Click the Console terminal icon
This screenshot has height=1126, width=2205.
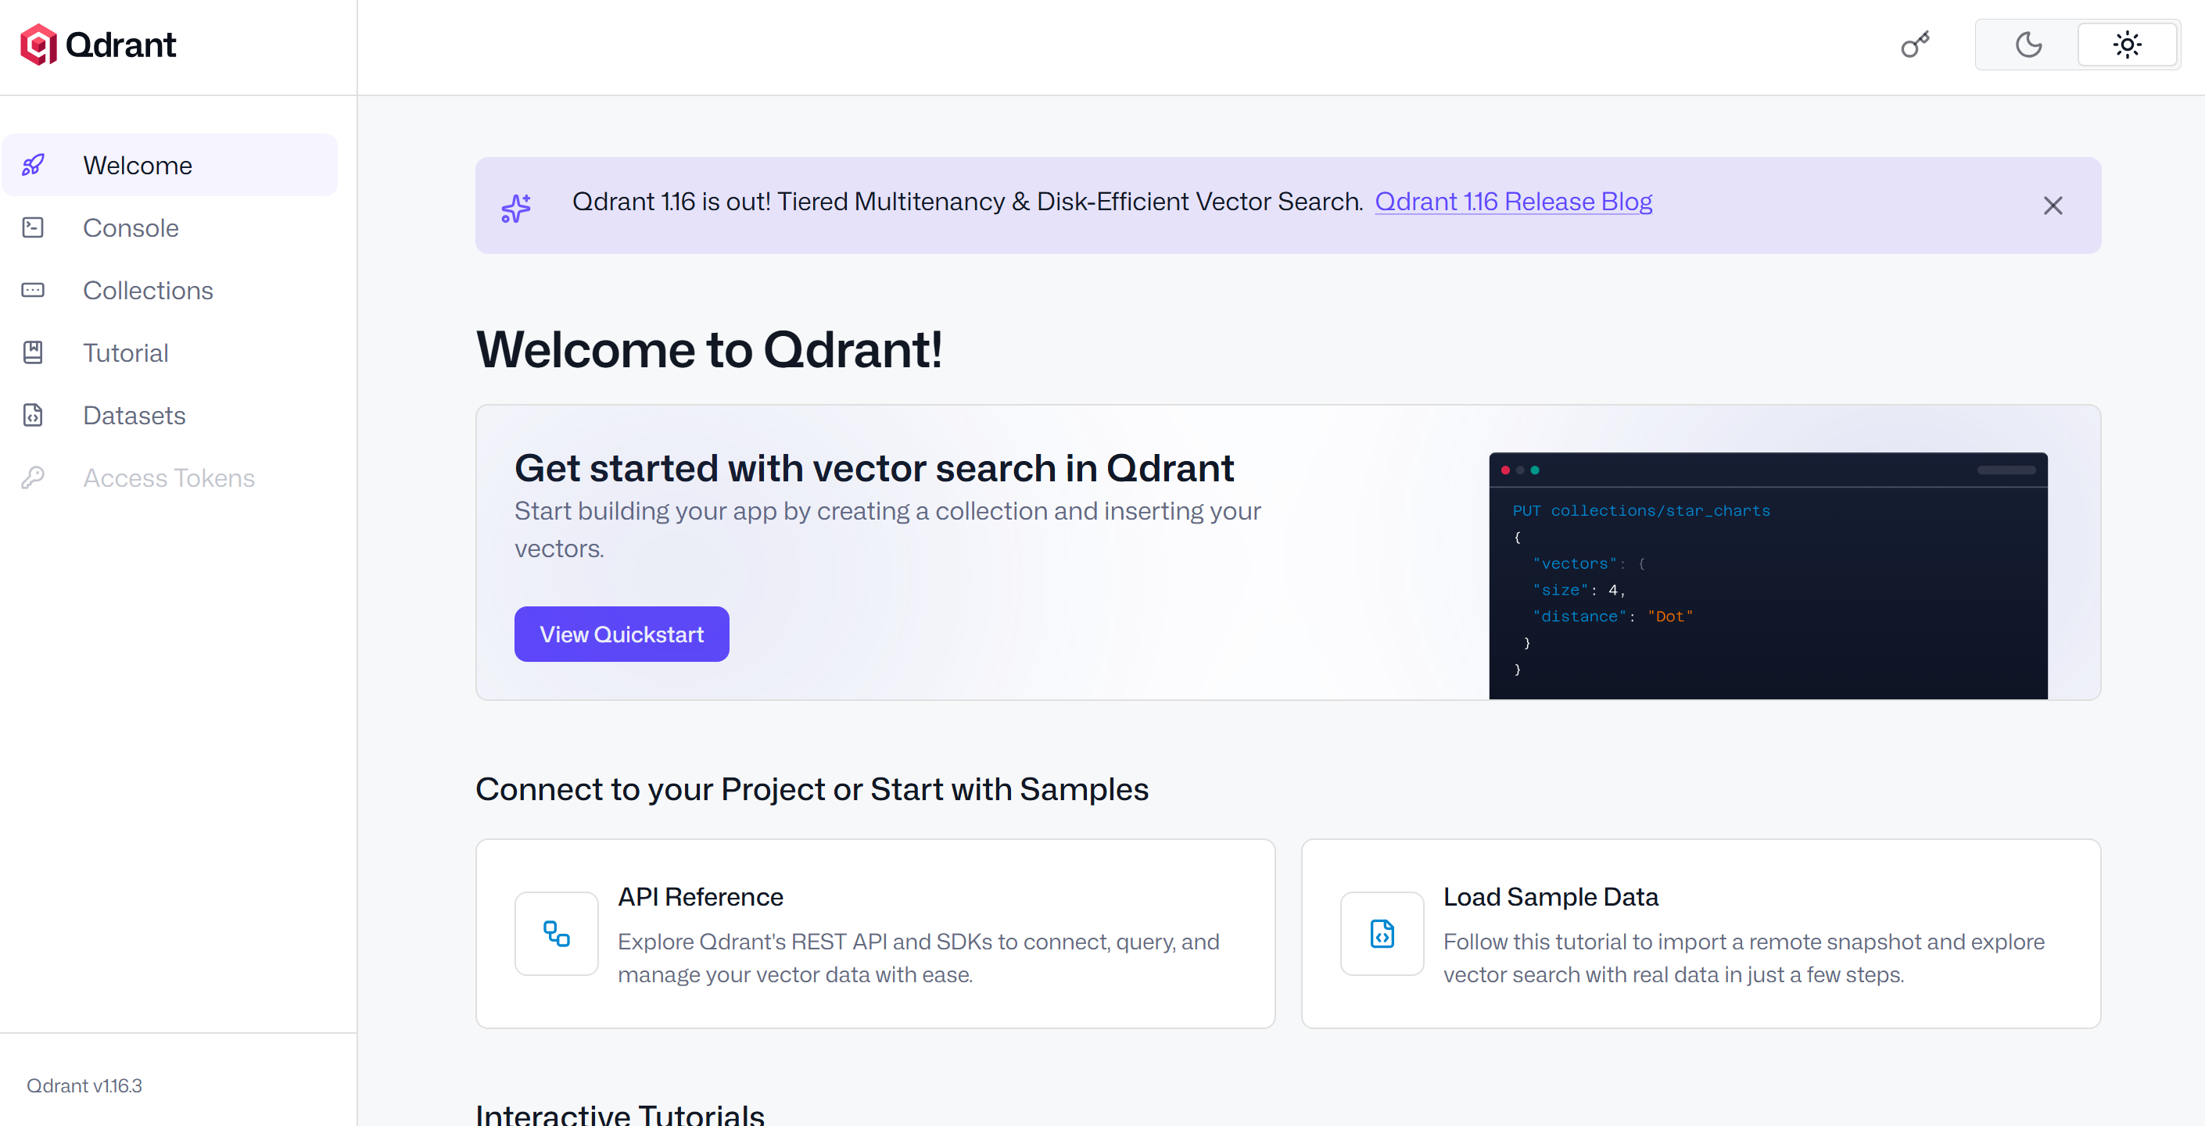(x=33, y=227)
